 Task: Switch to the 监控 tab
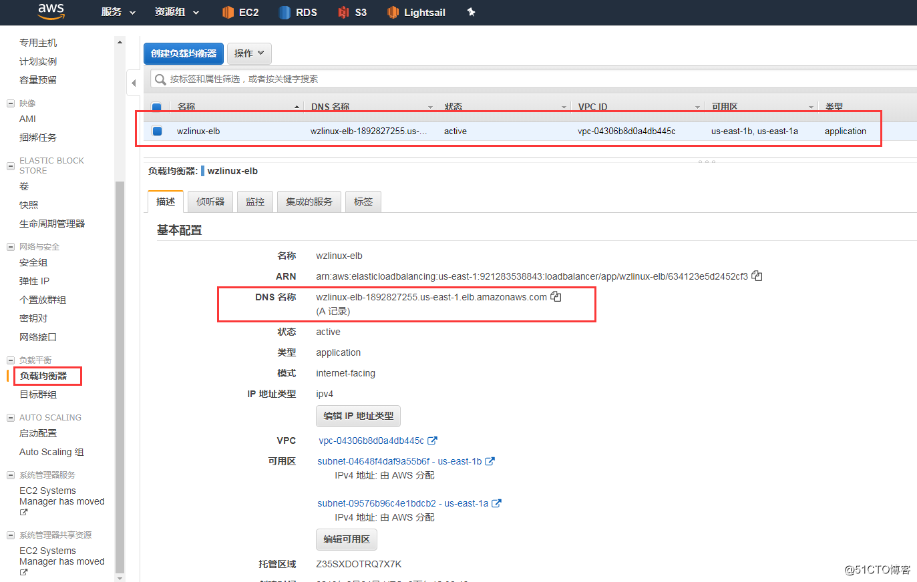tap(255, 202)
